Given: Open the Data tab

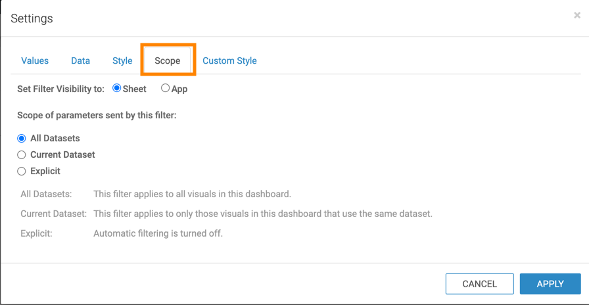Looking at the screenshot, I should 80,60.
